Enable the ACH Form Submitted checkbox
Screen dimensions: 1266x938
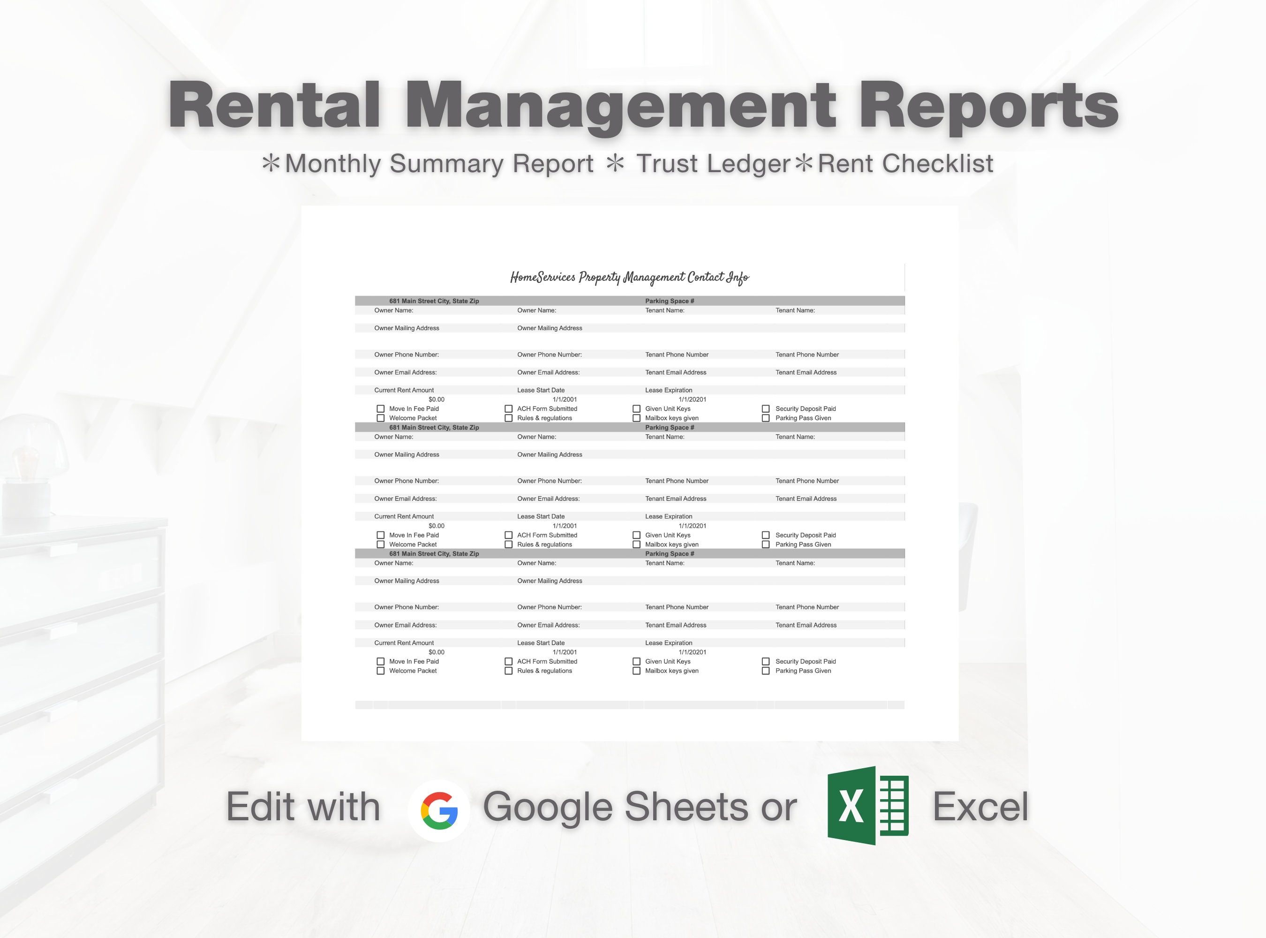[508, 408]
